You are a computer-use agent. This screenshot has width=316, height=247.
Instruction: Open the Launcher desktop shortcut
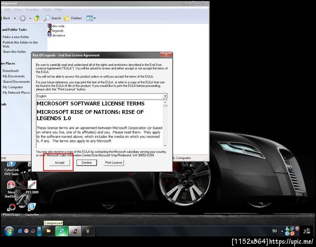(32, 210)
